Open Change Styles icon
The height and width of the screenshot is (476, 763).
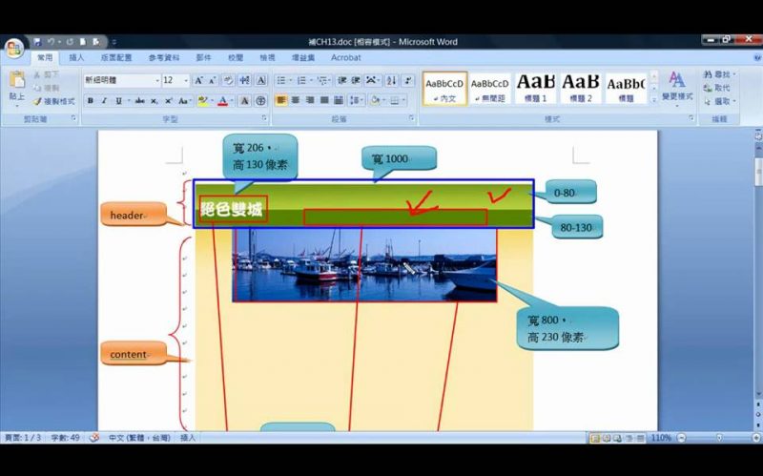677,85
